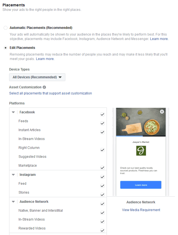Uncheck the Instagram Stories checkbox
Image resolution: width=178 pixels, height=235 pixels.
(102, 195)
